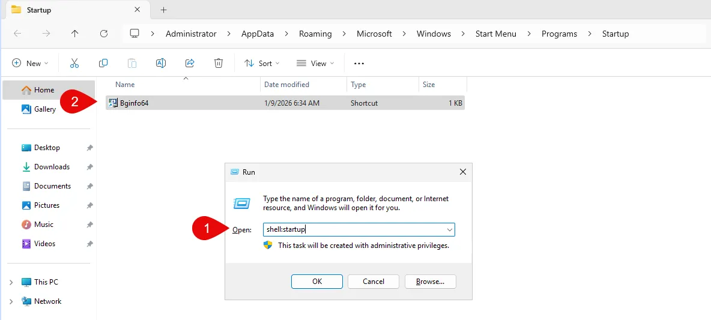Expand the This PC tree node
Viewport: 711px width, 320px height.
(12, 282)
